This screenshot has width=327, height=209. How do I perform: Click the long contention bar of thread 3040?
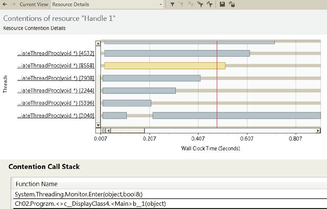237,115
